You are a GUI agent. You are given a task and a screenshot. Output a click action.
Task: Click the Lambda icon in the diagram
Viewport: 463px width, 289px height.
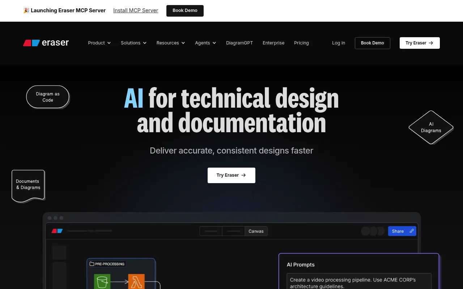136,282
